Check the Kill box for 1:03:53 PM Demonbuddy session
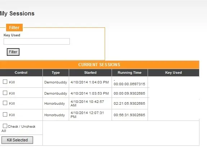The height and width of the screenshot is (159, 207). click(5, 93)
